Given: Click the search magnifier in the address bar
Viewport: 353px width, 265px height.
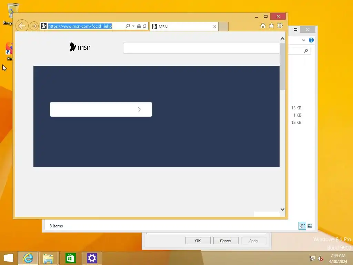Looking at the screenshot, I should [128, 26].
